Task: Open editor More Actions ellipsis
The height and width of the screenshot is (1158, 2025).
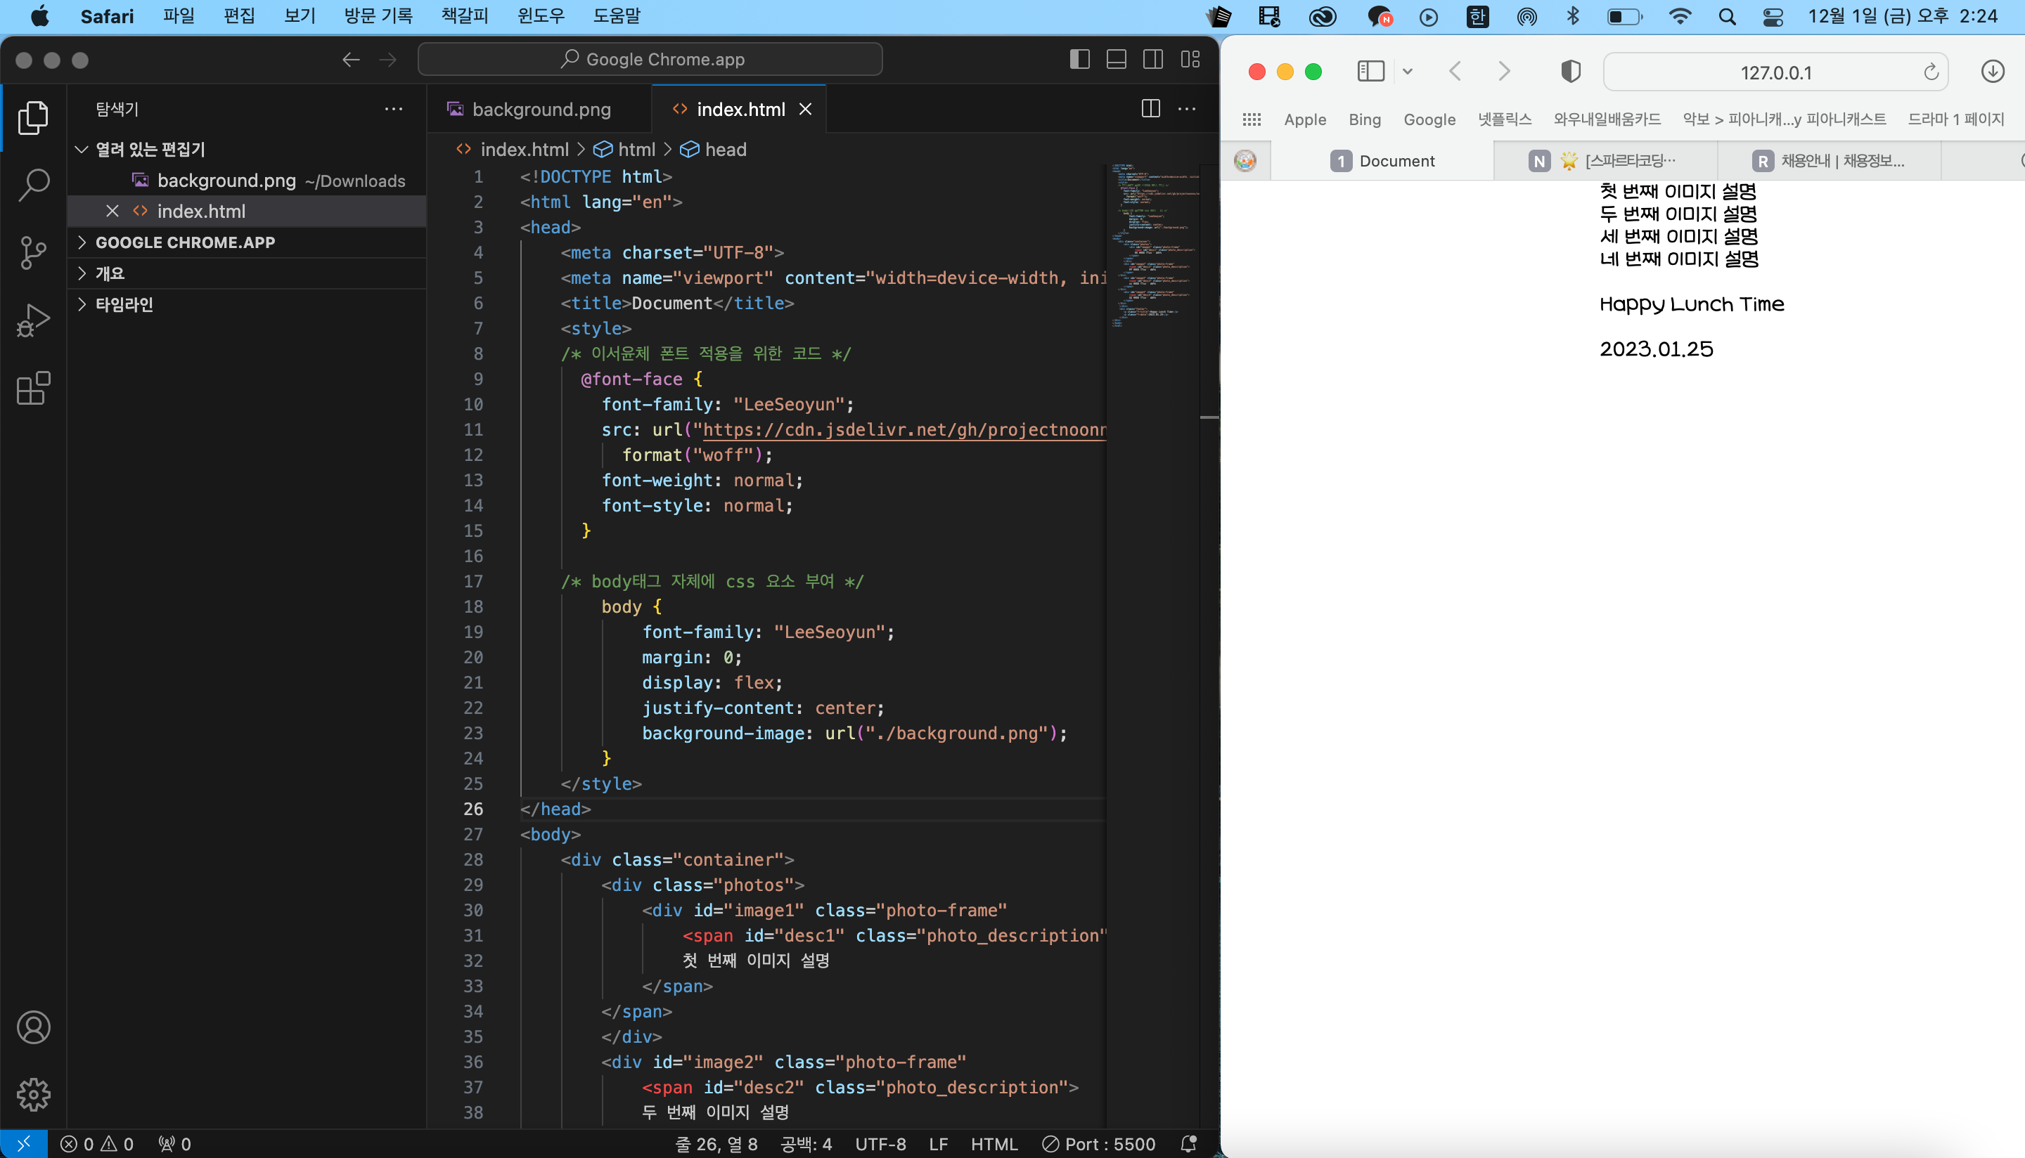Action: click(1187, 109)
